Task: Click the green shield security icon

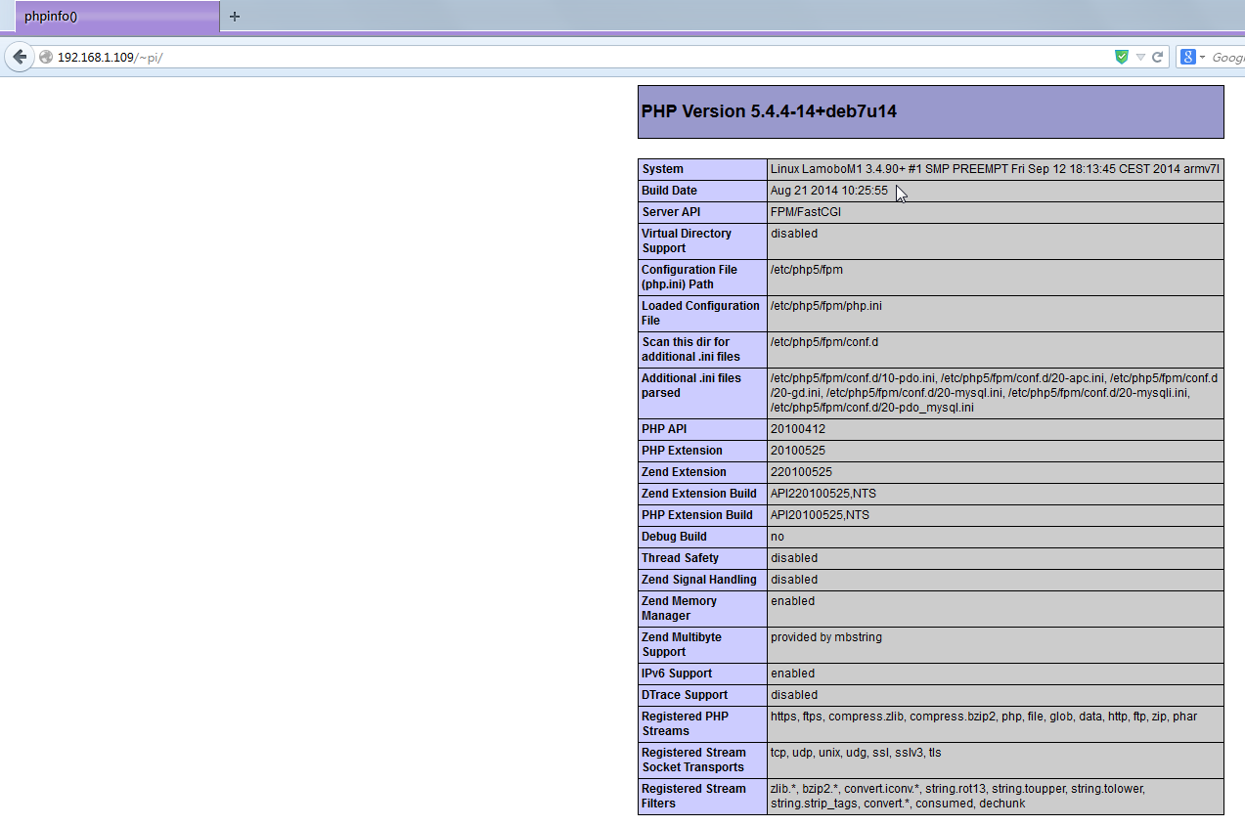Action: tap(1122, 58)
